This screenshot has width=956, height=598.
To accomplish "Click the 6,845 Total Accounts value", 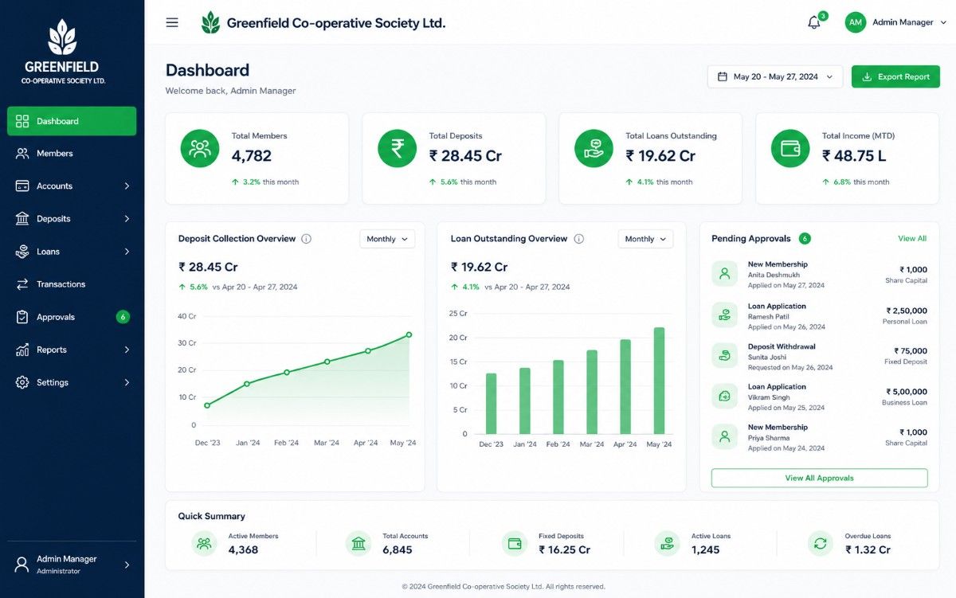I will click(x=398, y=550).
